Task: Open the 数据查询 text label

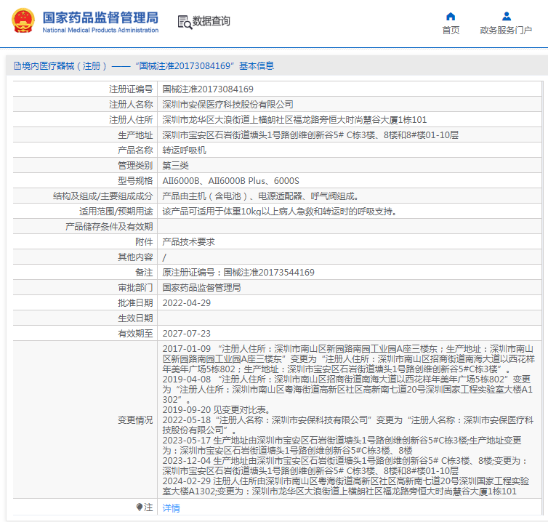Action: [x=211, y=22]
